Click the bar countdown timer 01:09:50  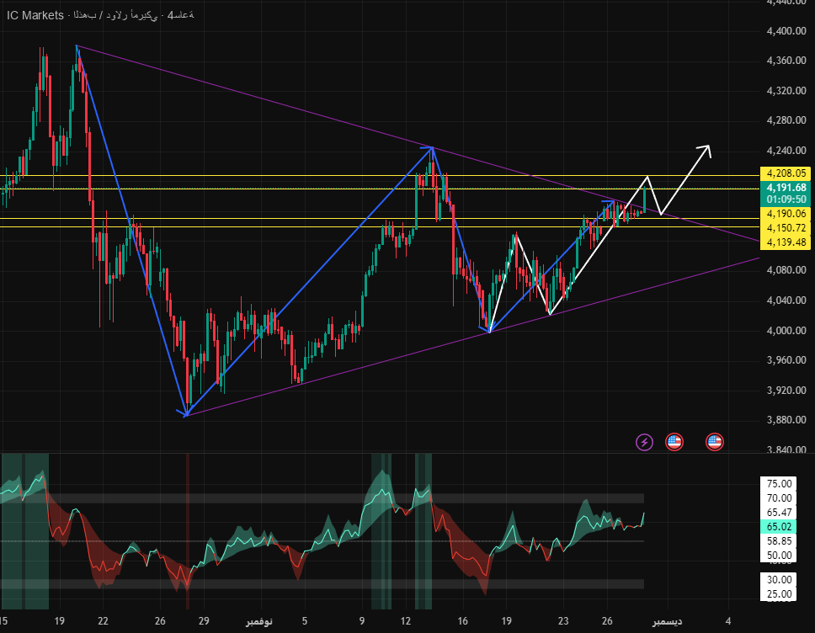click(786, 199)
